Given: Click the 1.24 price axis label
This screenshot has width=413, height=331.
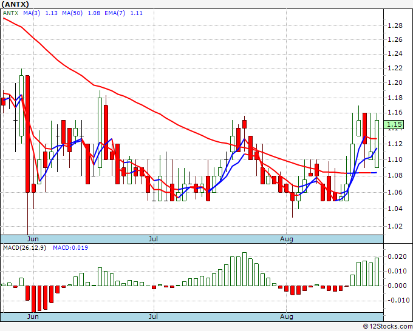Looking at the screenshot, I should click(395, 53).
